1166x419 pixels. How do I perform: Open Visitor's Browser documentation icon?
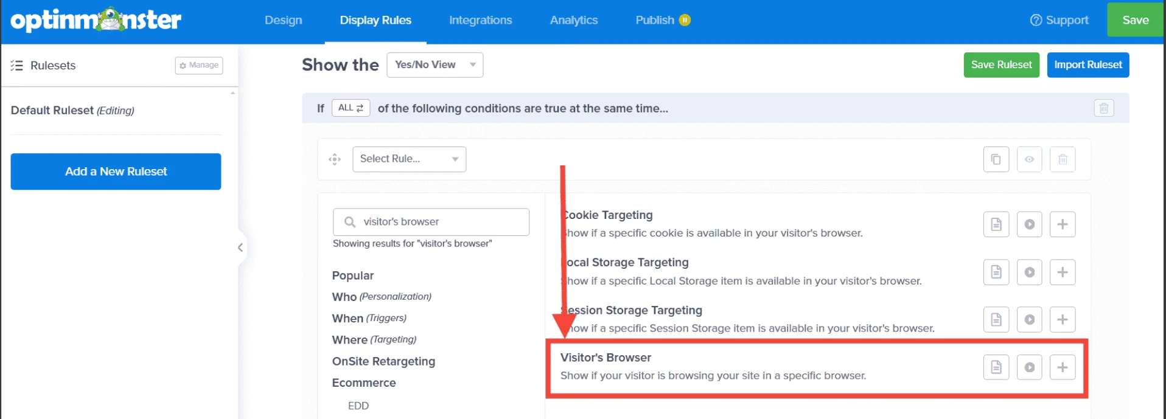pos(996,367)
